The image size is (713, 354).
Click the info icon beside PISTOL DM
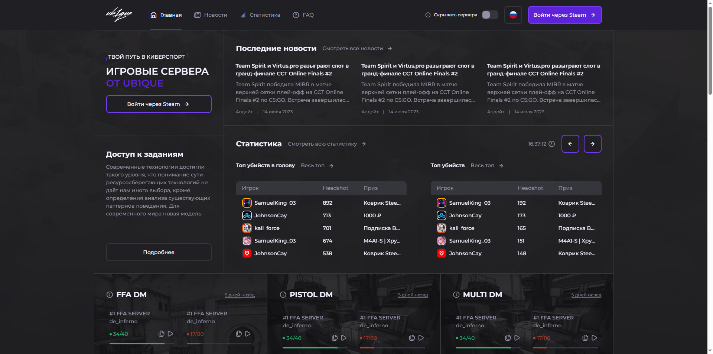tap(283, 295)
